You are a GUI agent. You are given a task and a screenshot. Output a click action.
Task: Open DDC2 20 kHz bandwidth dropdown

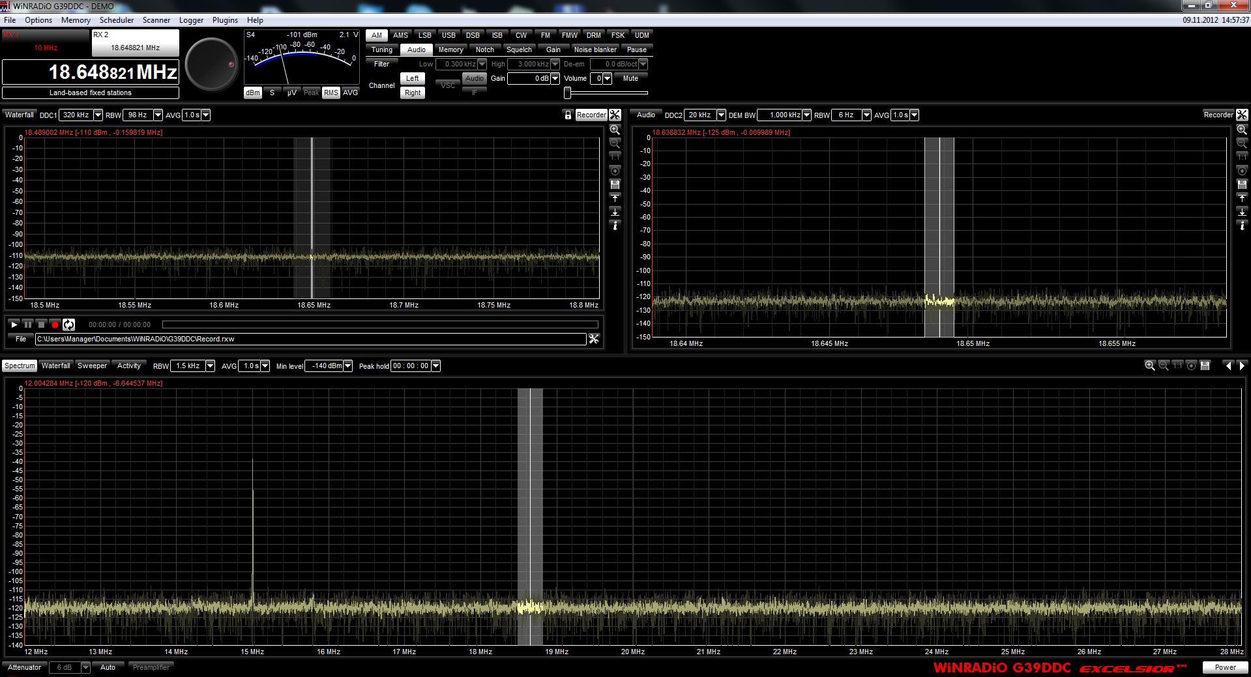pyautogui.click(x=721, y=115)
